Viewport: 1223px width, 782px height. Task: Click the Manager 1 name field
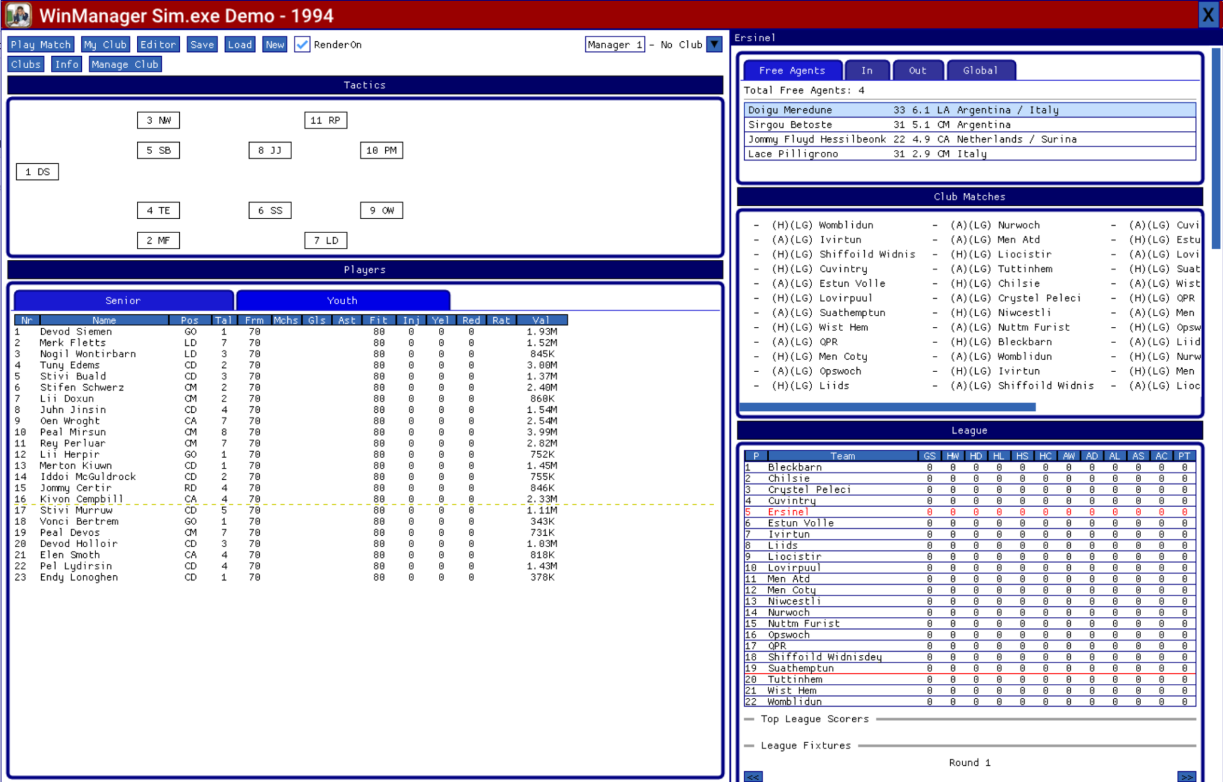click(x=614, y=45)
